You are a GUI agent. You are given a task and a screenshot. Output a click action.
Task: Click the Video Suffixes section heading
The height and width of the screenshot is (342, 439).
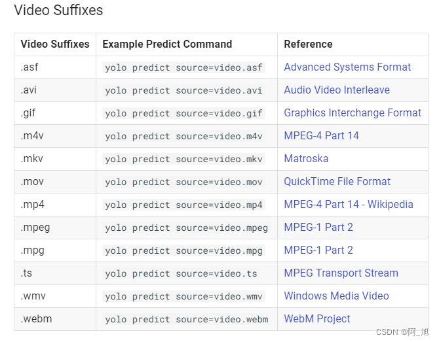point(58,10)
